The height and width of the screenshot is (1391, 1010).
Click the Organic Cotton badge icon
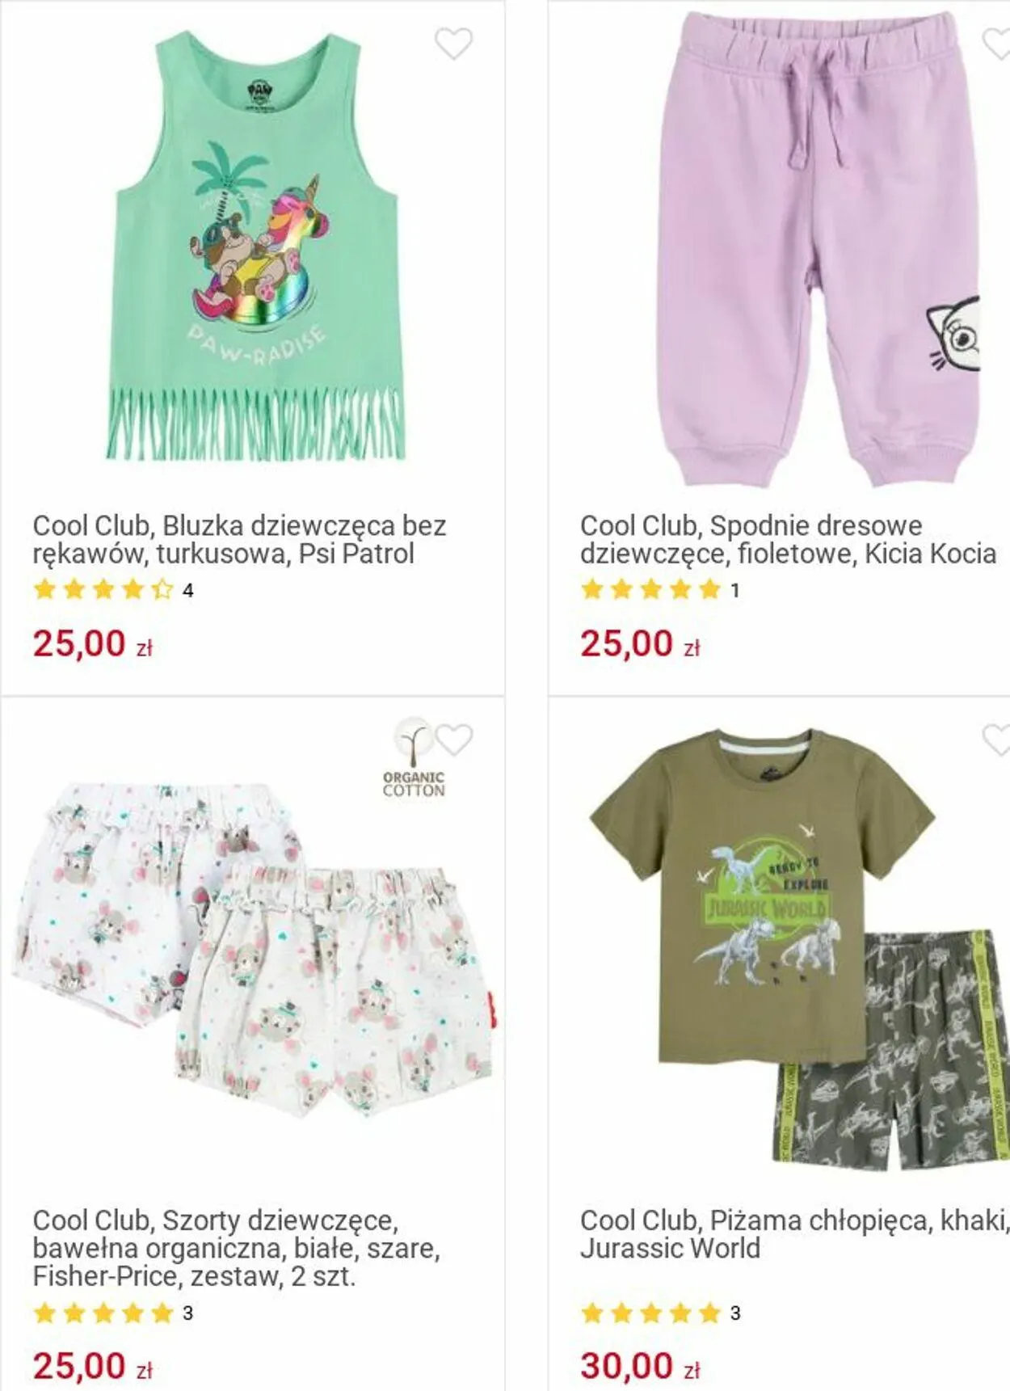413,757
